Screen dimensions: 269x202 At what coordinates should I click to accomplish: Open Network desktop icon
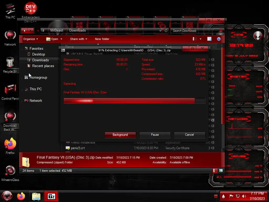pos(10,38)
